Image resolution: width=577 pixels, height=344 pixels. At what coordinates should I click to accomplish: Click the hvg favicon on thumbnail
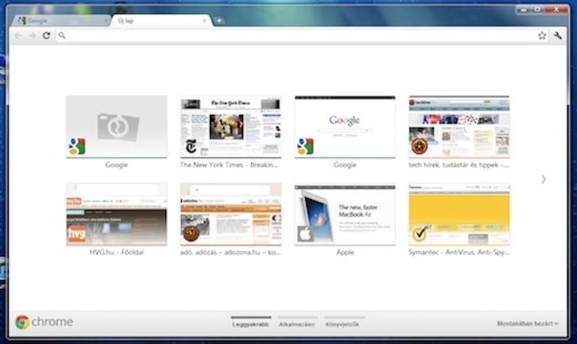[x=77, y=234]
